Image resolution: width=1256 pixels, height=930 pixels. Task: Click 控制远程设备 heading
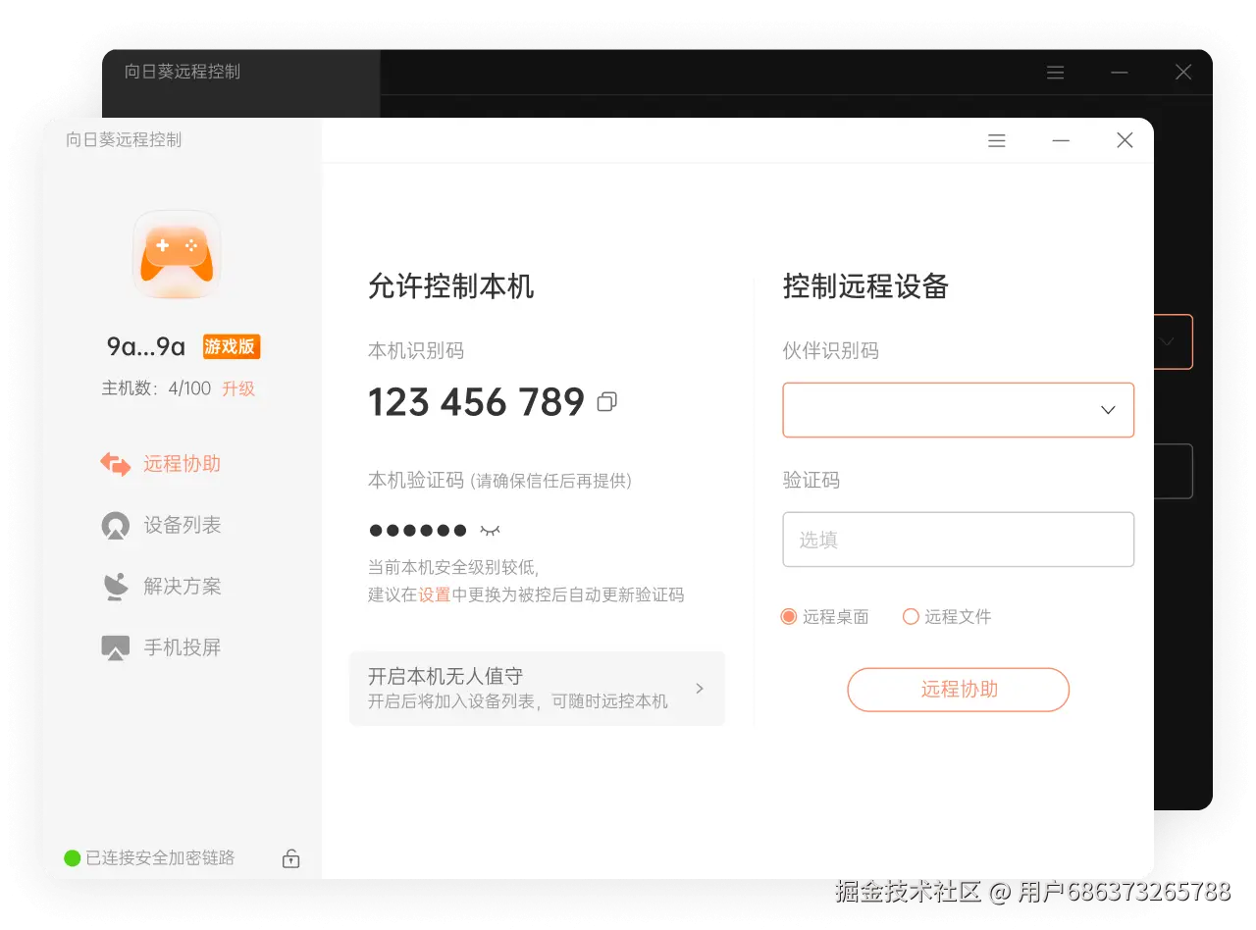pyautogui.click(x=866, y=286)
